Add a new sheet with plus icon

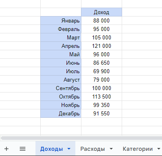6,149
